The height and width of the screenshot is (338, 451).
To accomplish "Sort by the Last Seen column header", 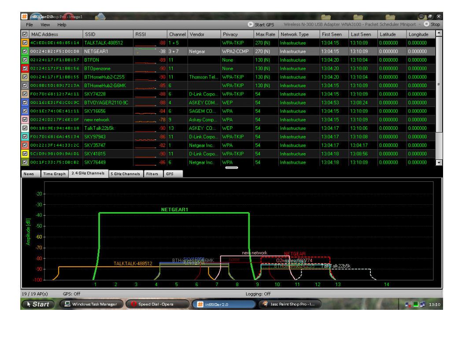I will pyautogui.click(x=363, y=34).
